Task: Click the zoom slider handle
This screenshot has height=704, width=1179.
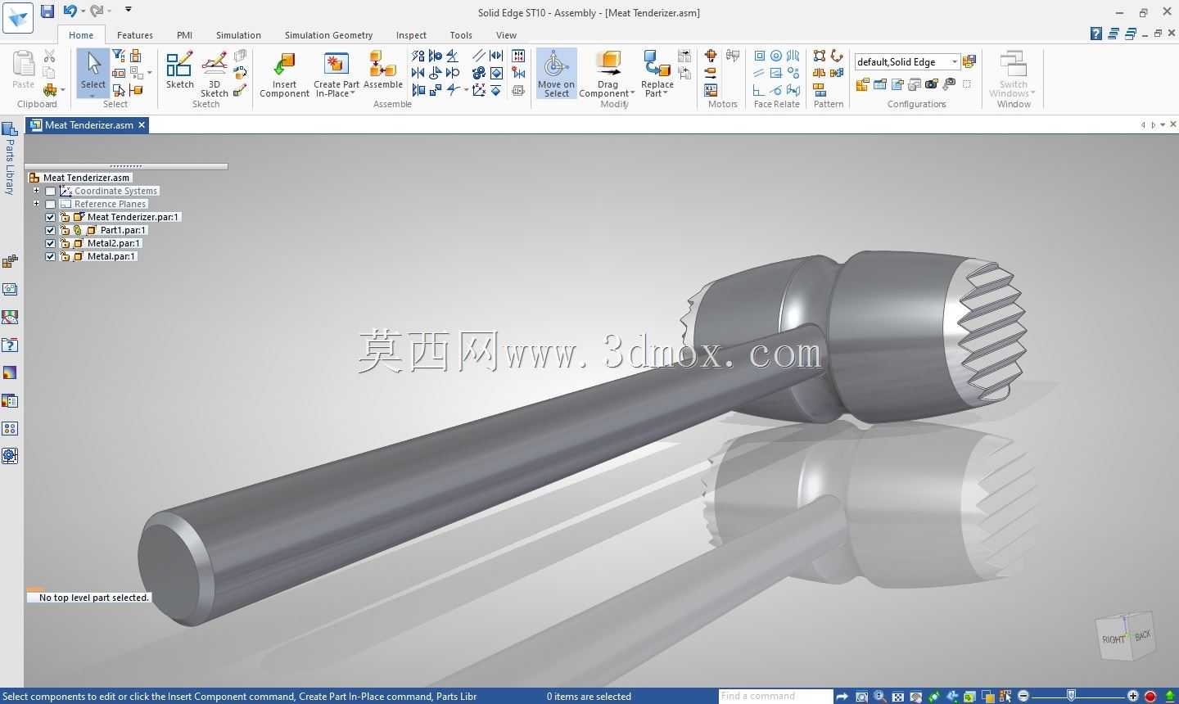Action: point(1071,697)
